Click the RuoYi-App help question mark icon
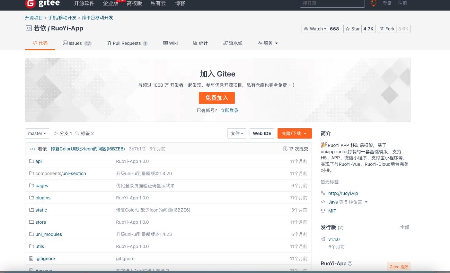 (x=350, y=263)
